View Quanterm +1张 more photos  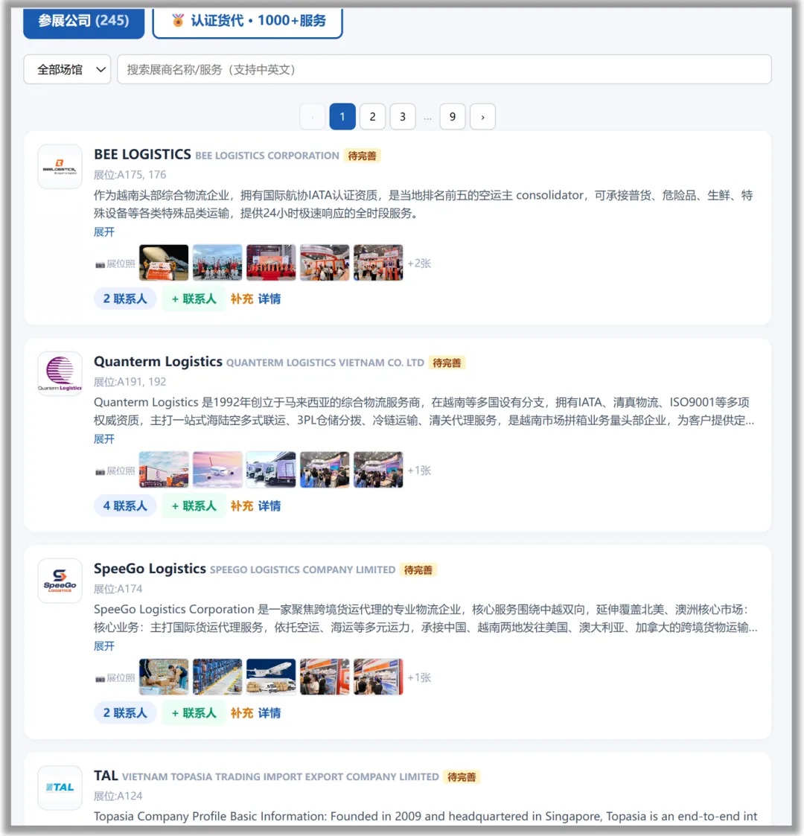tap(420, 470)
